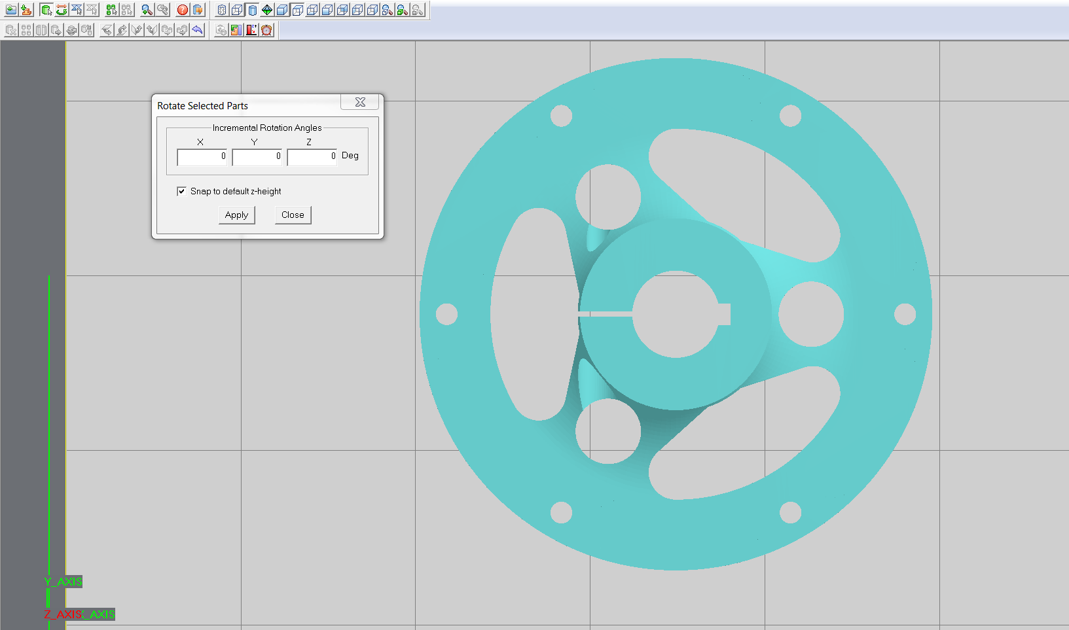Close the Rotate Selected Parts dialog with X
This screenshot has height=630, width=1069.
pos(360,102)
